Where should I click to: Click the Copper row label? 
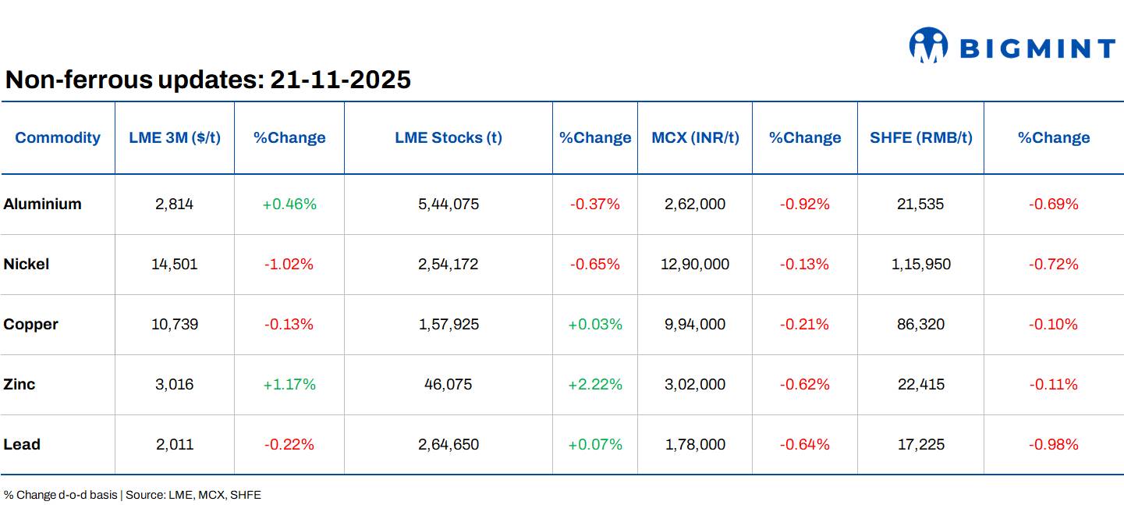30,324
